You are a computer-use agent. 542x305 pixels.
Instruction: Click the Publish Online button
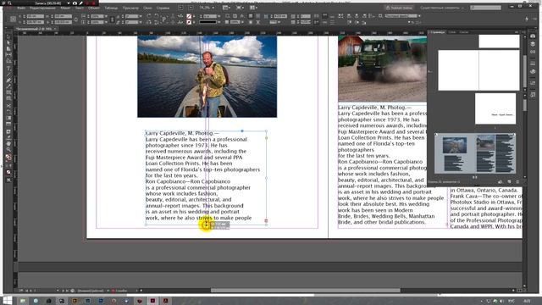pos(399,8)
